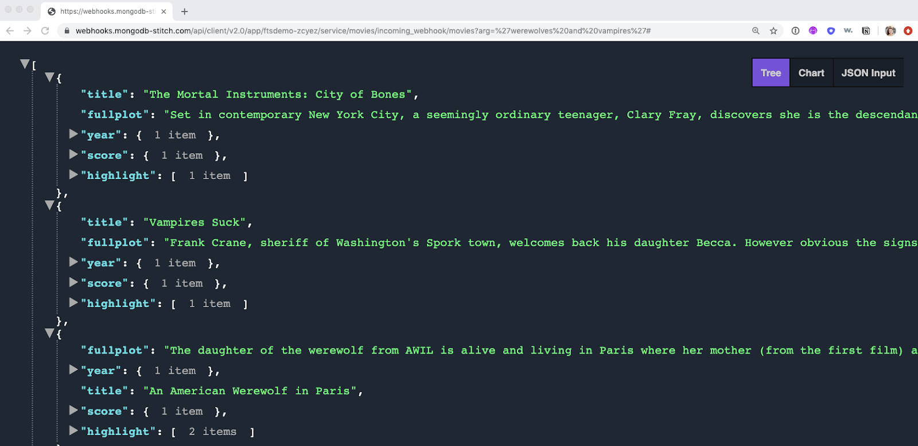
Task: Click the zoom magnifier icon in address bar
Action: tap(756, 31)
